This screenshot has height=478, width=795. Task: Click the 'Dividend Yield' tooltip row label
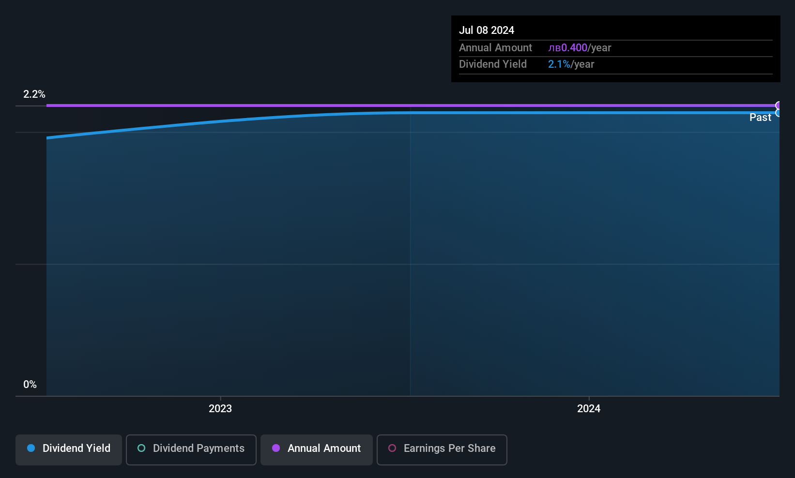pyautogui.click(x=493, y=64)
